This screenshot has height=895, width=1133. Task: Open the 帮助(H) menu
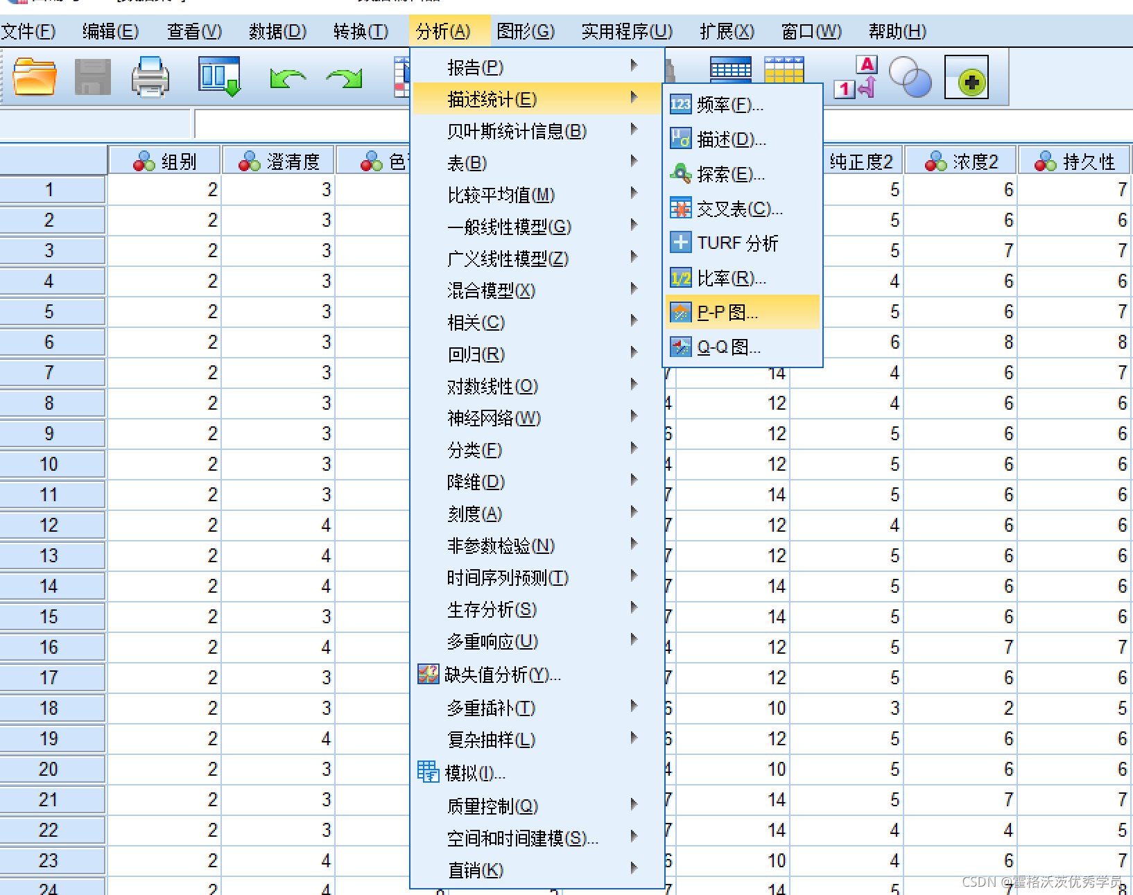897,32
